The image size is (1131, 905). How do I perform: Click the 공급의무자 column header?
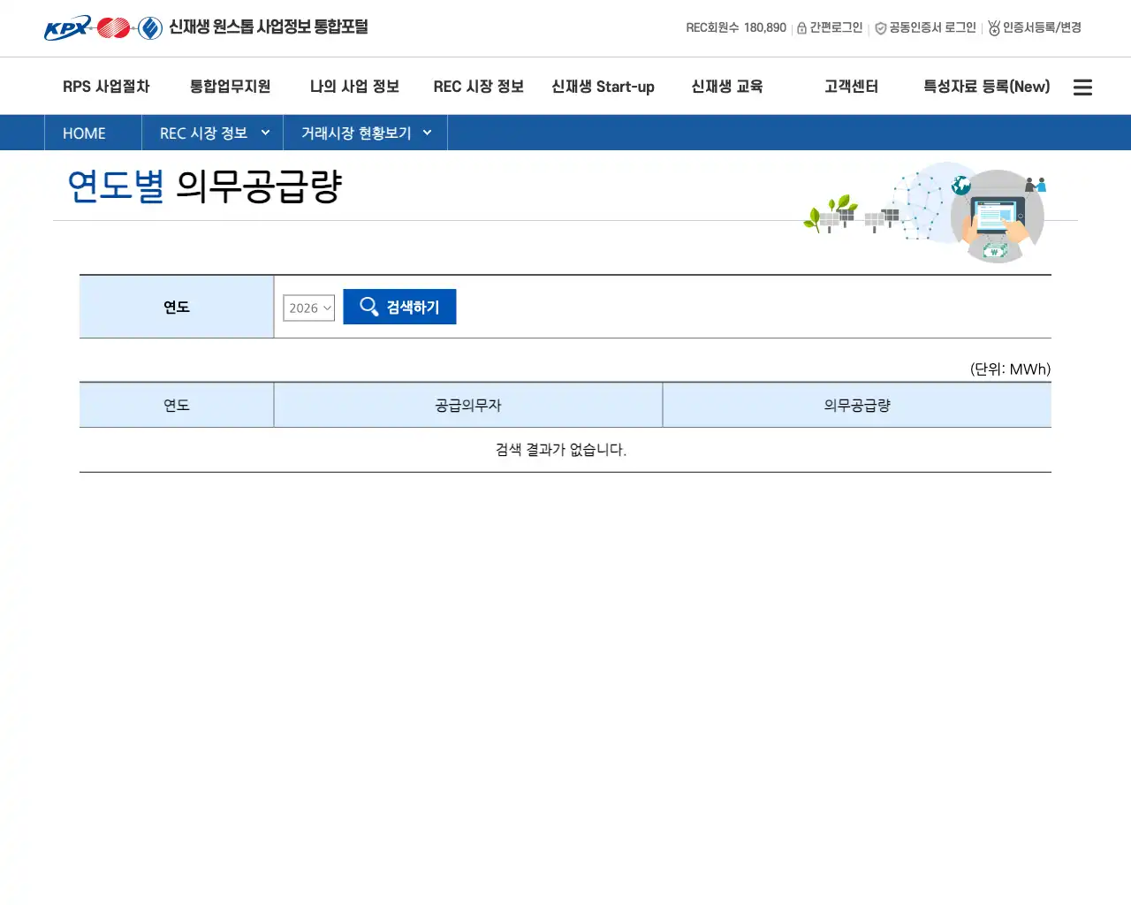(x=468, y=405)
